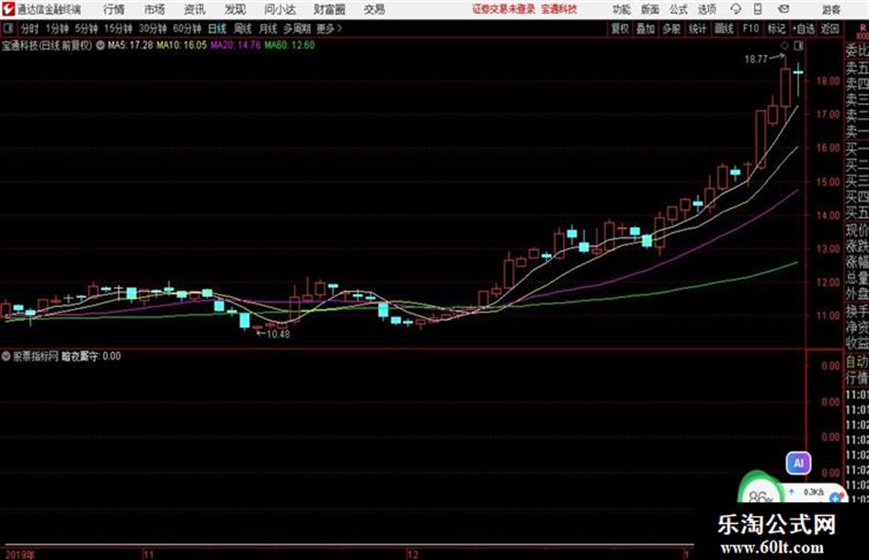Click the 多股 toolbar button

(x=671, y=29)
